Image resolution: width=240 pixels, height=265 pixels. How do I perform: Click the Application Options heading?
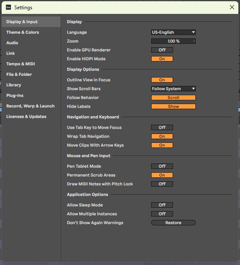(87, 194)
